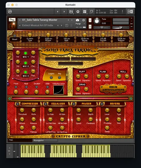The width and height of the screenshot is (141, 168).
Task: Select previous snapshot arrow
Action: click(58, 25)
